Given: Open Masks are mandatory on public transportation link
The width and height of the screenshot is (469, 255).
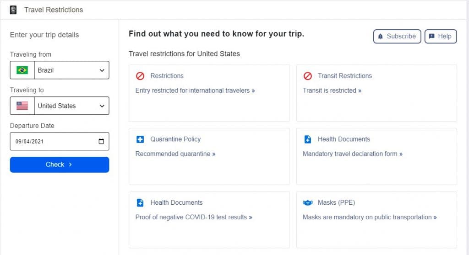Looking at the screenshot, I should coord(370,217).
